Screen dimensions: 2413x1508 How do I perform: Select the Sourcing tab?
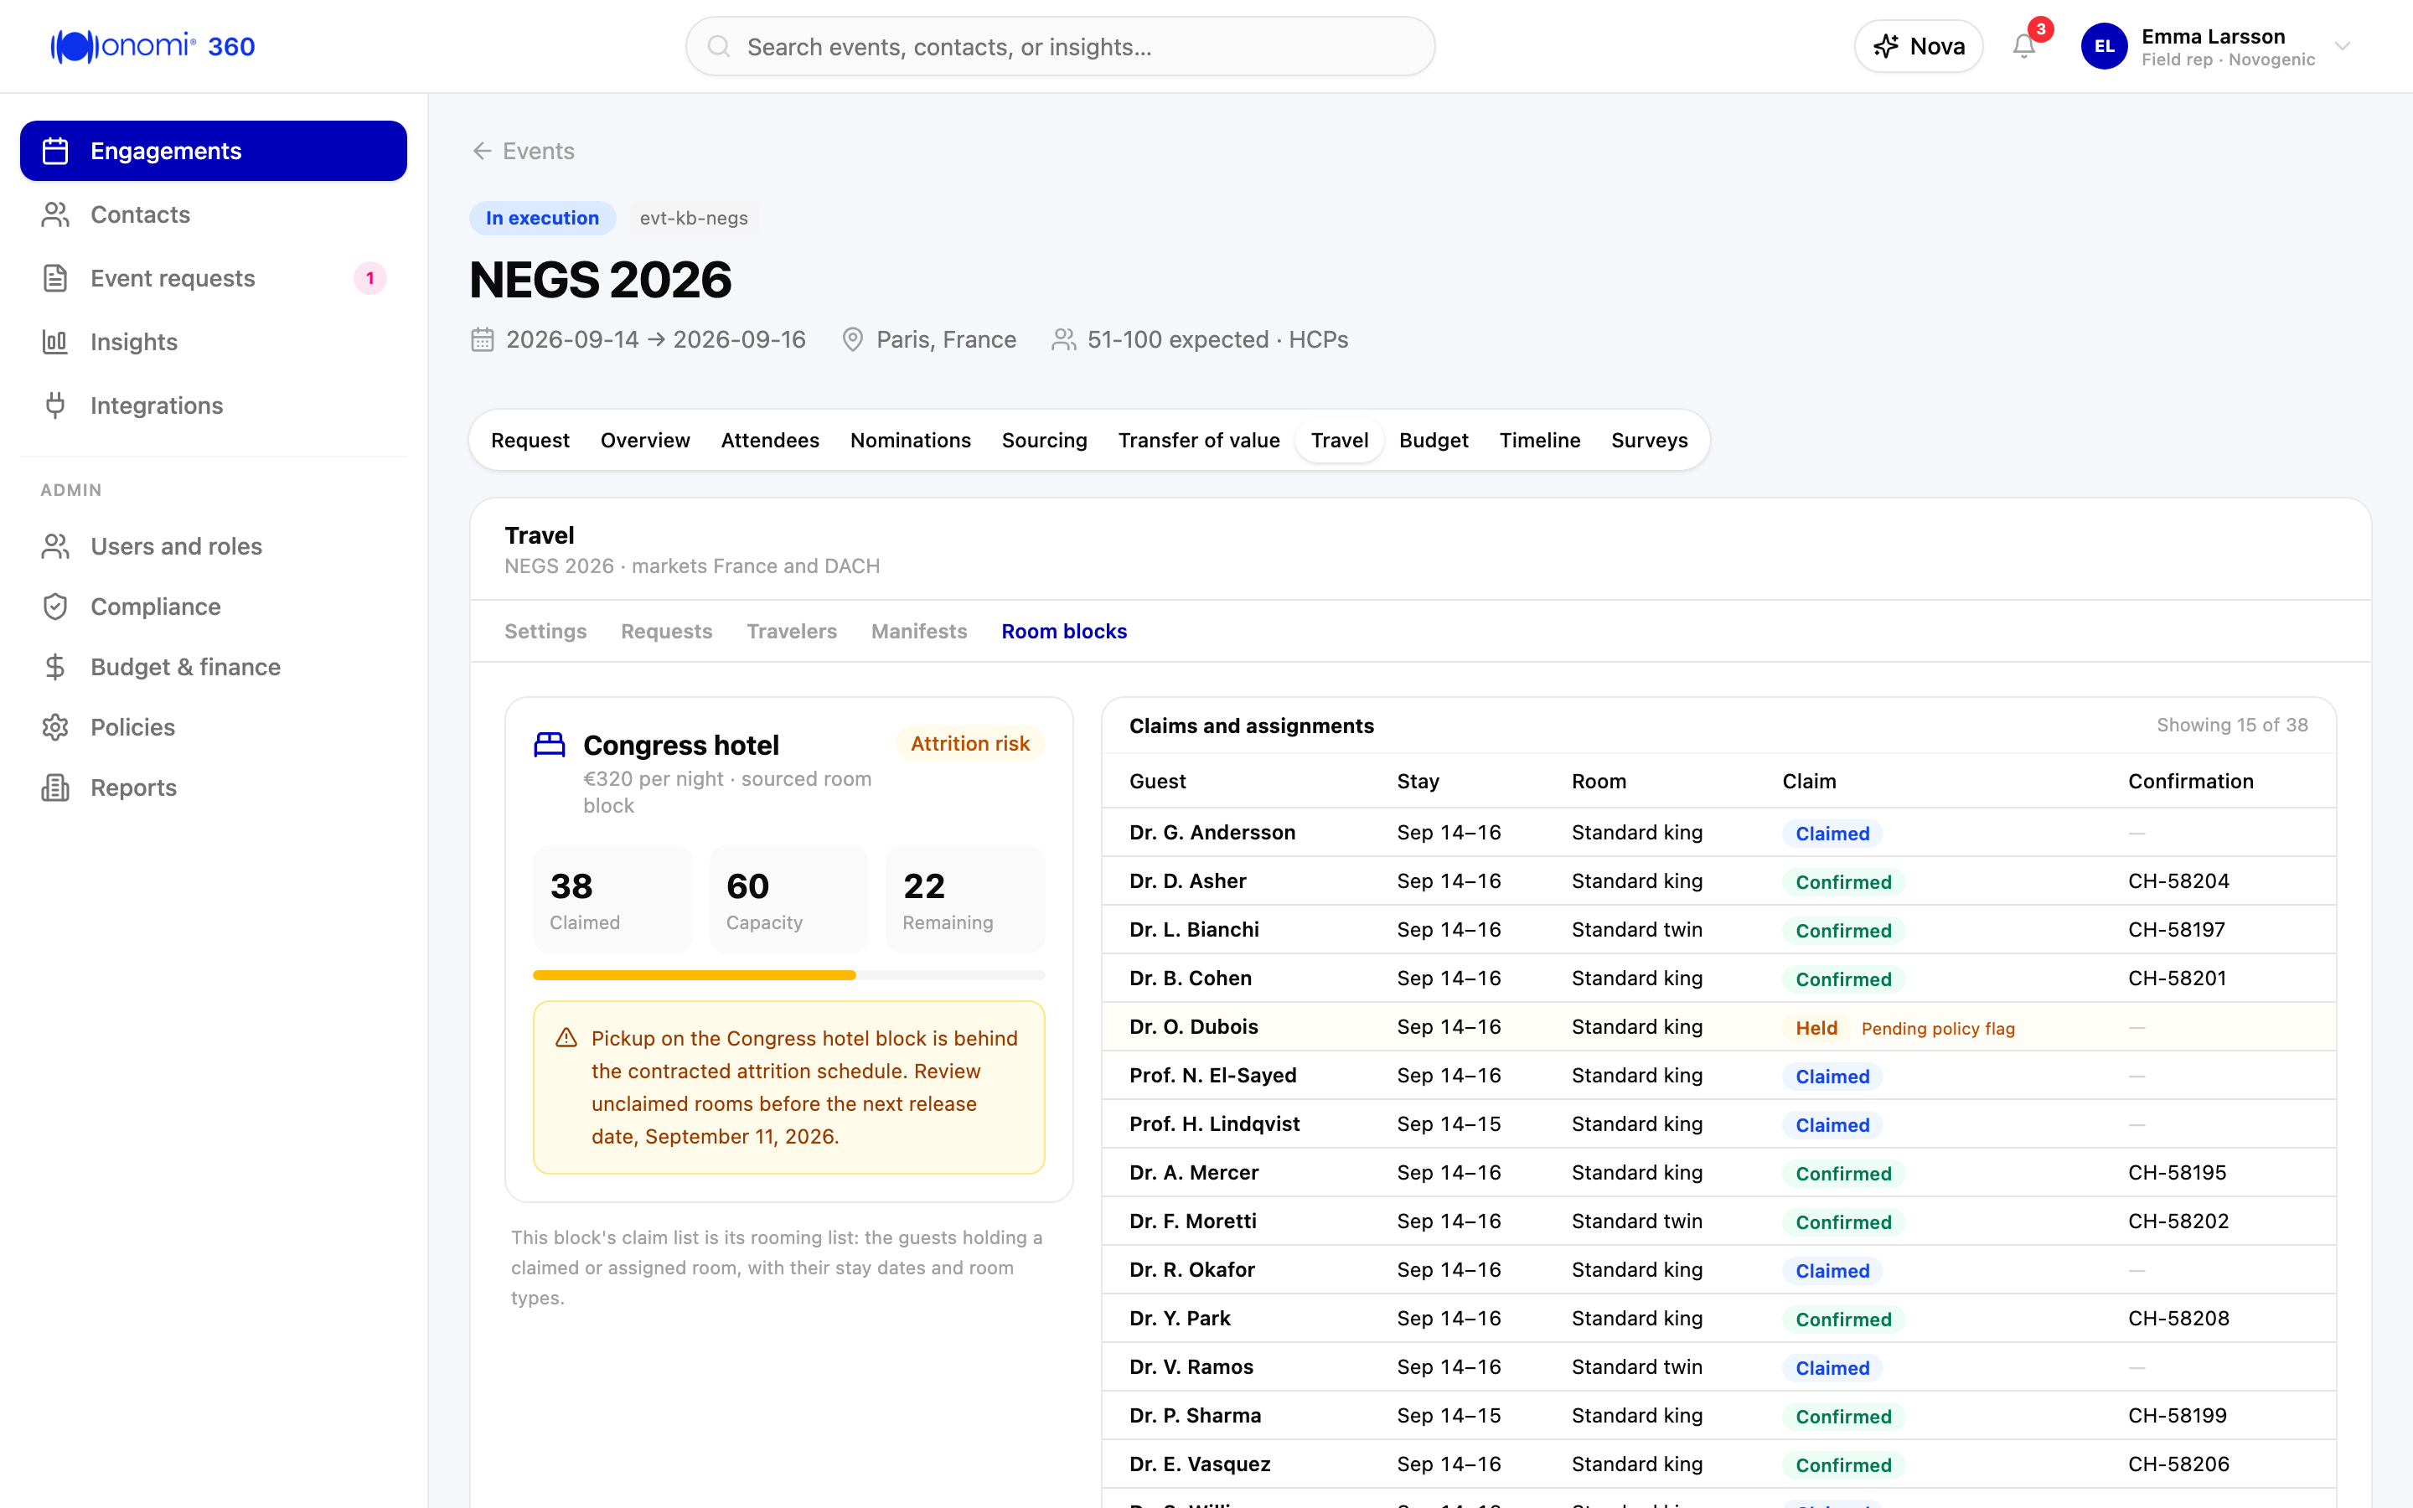(1044, 440)
